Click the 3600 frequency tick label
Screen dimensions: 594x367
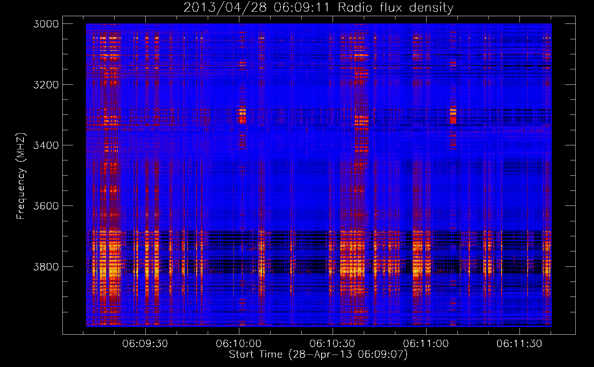(46, 206)
